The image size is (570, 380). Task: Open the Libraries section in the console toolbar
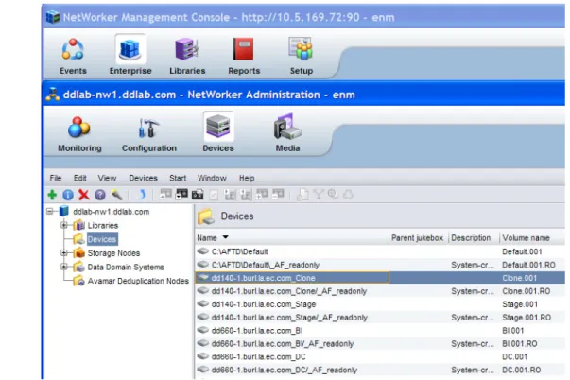(x=187, y=50)
